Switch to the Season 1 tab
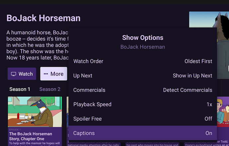Image resolution: width=229 pixels, height=146 pixels. [x=20, y=89]
